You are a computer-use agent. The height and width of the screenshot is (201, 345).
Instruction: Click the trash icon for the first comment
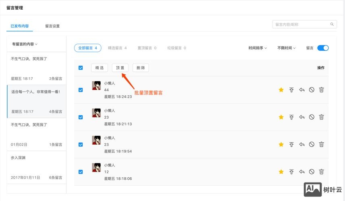coord(321,90)
